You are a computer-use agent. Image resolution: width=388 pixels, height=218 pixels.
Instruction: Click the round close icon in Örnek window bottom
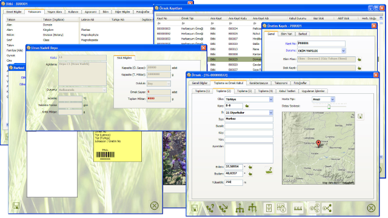coord(371,208)
